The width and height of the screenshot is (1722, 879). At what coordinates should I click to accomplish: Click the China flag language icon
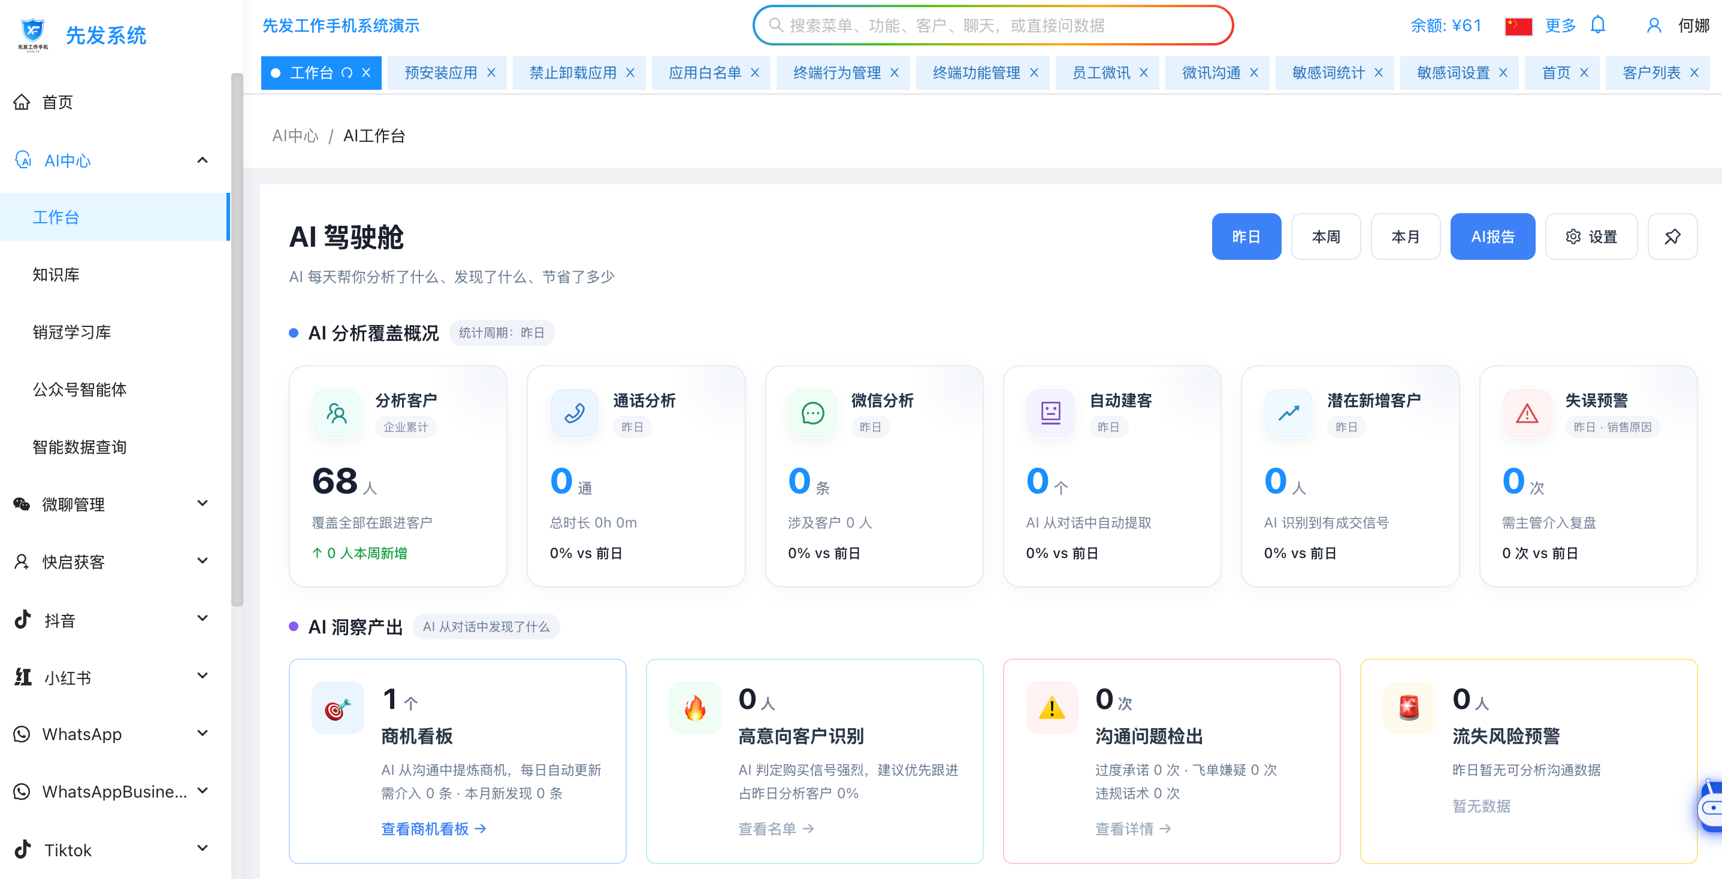(x=1518, y=26)
